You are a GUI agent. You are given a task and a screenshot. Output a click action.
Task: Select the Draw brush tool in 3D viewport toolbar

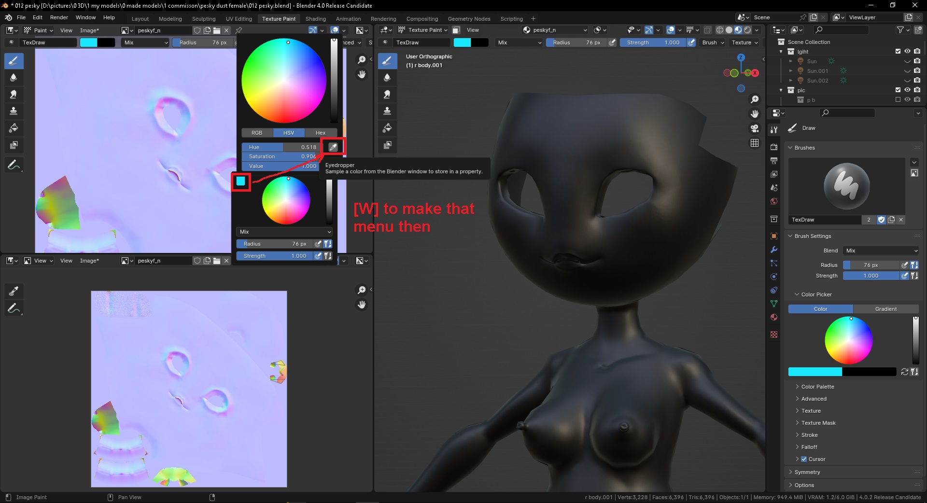coord(387,61)
